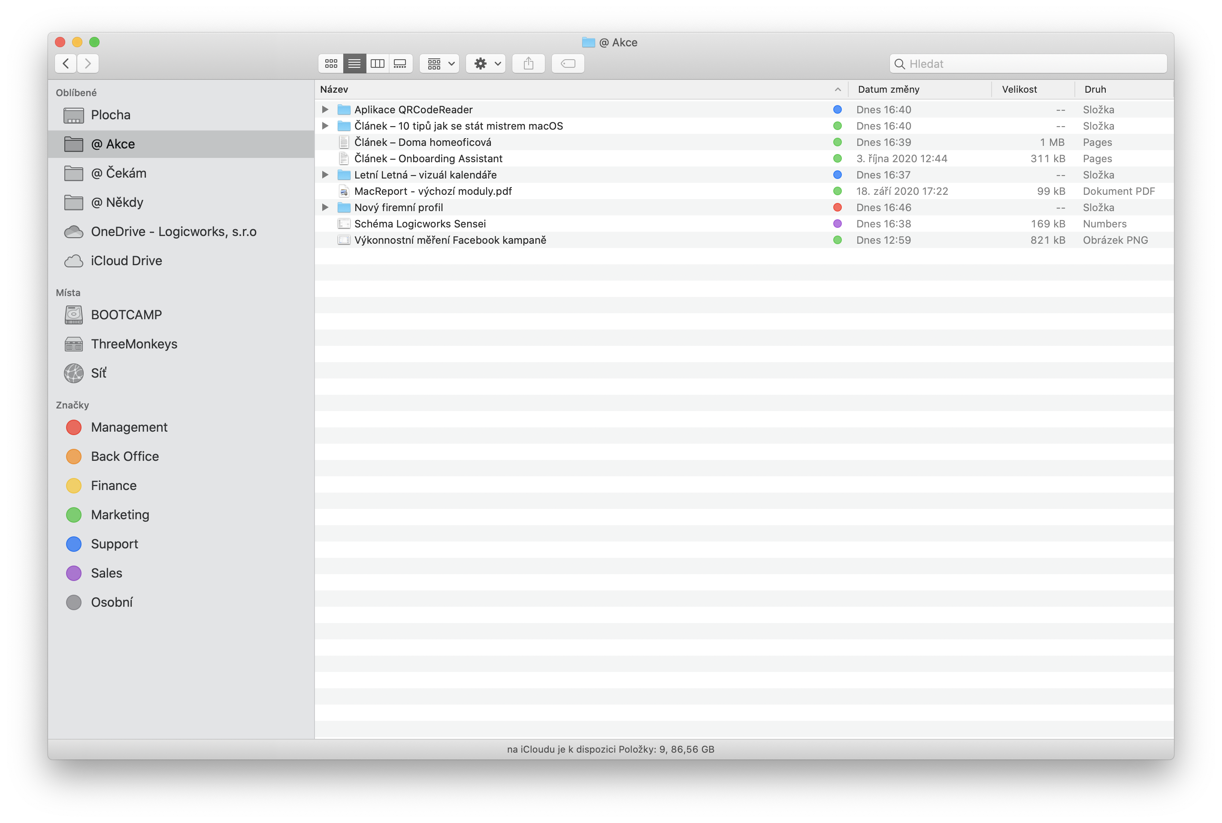Select OneDrive - Logicworks in sidebar
Viewport: 1222px width, 823px height.
point(173,231)
